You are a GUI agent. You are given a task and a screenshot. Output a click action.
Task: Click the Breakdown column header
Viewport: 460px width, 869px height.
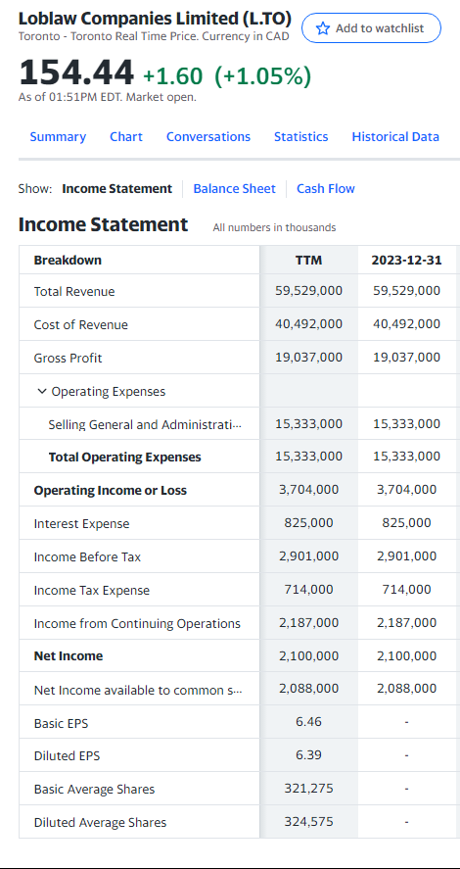pos(68,260)
